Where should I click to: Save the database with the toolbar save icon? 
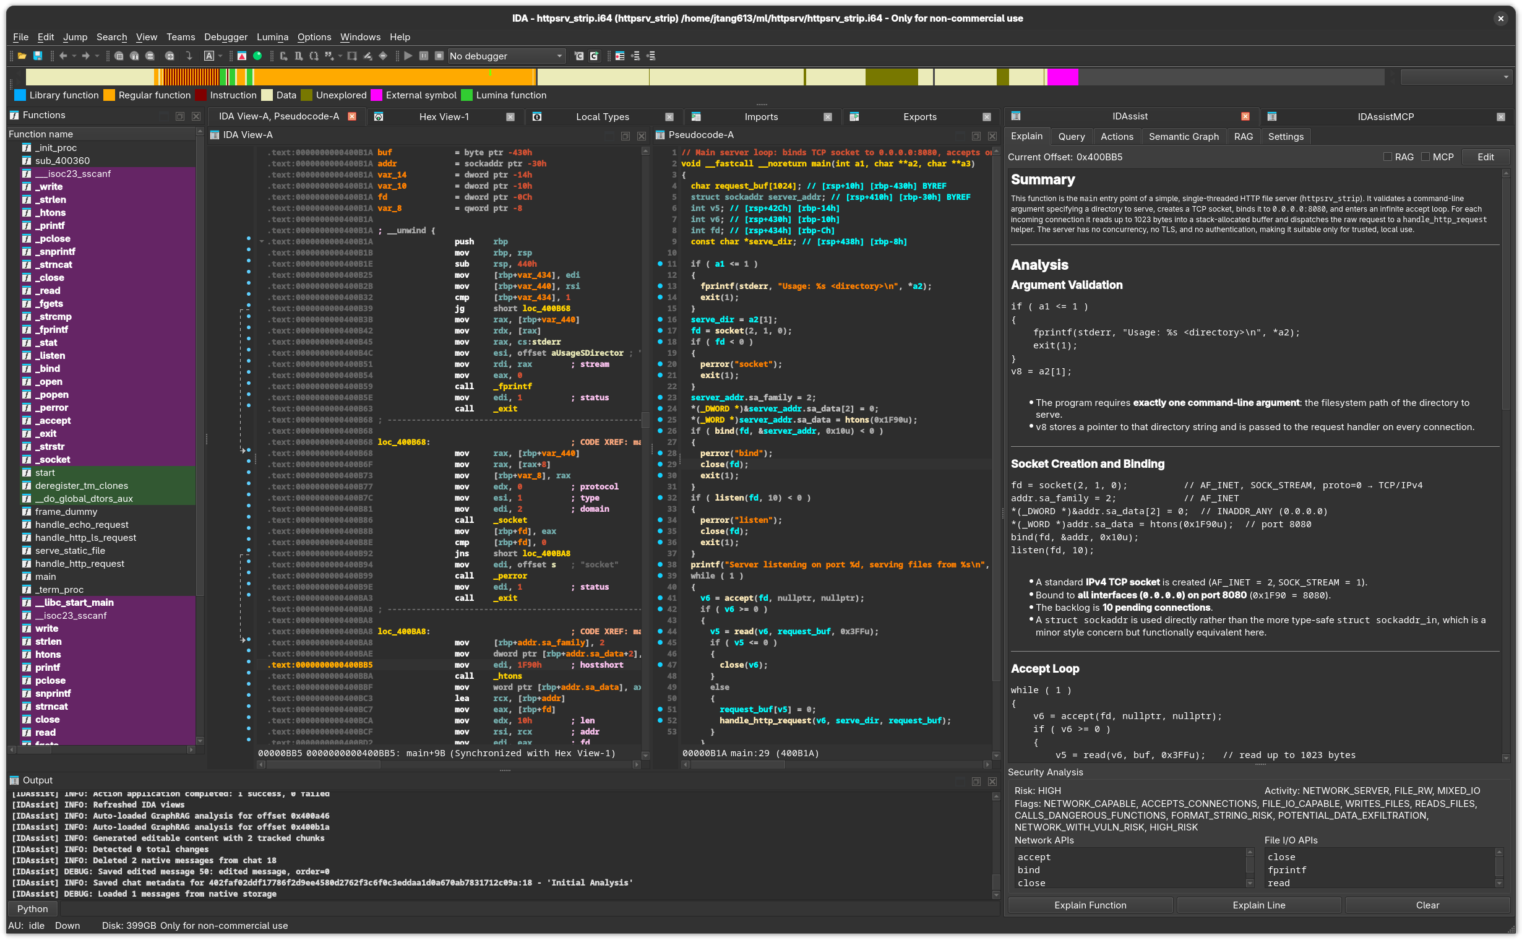[x=38, y=56]
